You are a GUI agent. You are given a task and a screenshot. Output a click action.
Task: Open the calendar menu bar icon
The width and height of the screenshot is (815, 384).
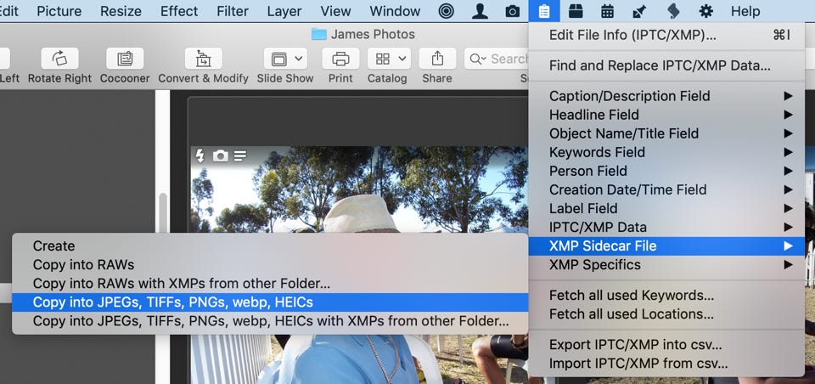coord(608,11)
